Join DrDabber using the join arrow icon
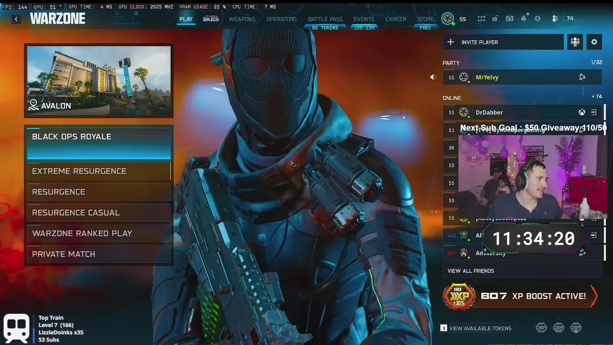The image size is (613, 345). pyautogui.click(x=593, y=113)
